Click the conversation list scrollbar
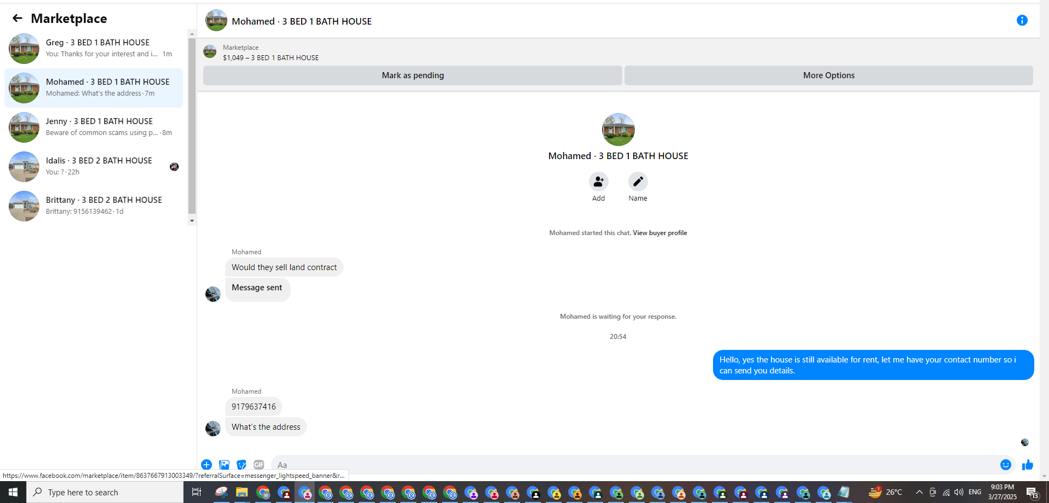 click(x=192, y=126)
